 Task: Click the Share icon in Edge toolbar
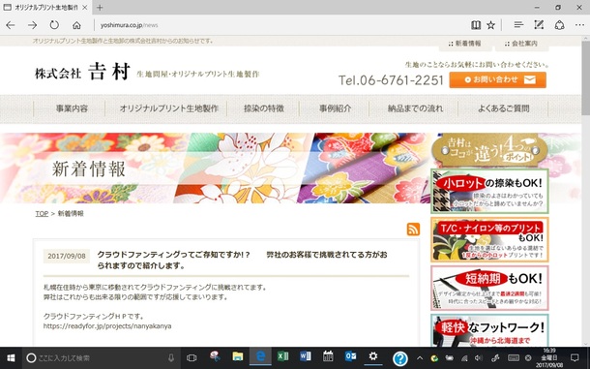click(559, 25)
